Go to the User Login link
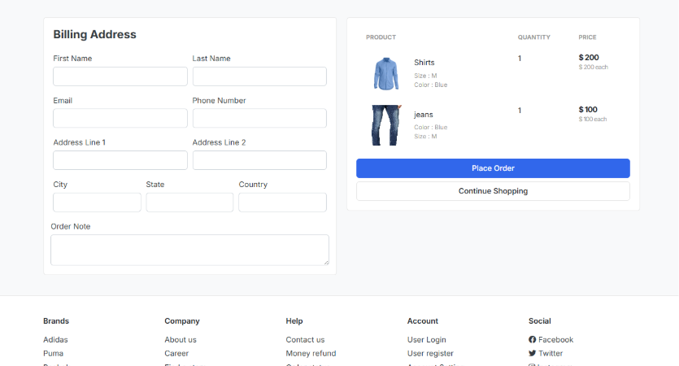This screenshot has width=679, height=366. [x=427, y=340]
